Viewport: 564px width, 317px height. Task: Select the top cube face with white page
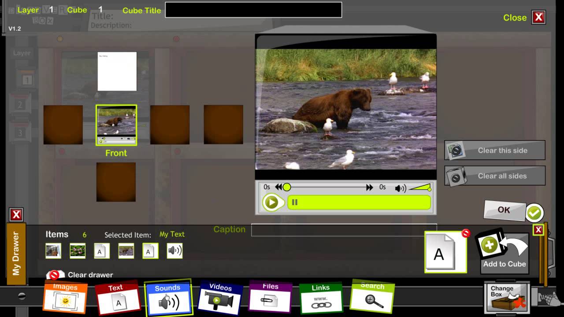point(117,71)
